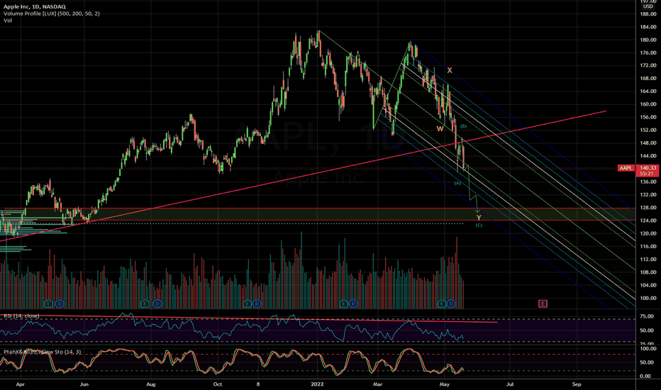Click the earnings E marker between 2022 and Mar labels
The width and height of the screenshot is (661, 390).
click(343, 303)
